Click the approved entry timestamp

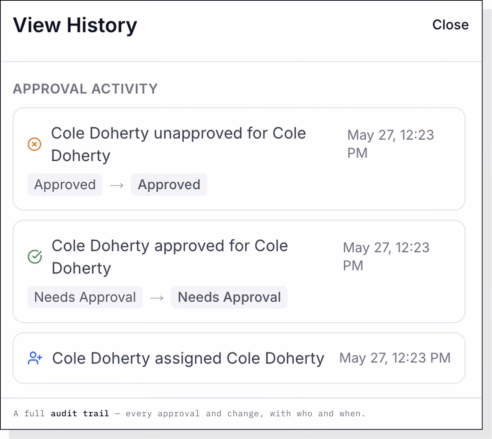coord(386,256)
